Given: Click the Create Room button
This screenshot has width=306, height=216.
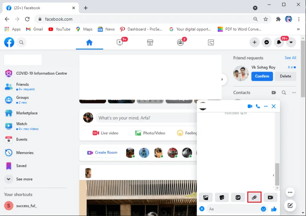Looking at the screenshot, I should (x=102, y=152).
